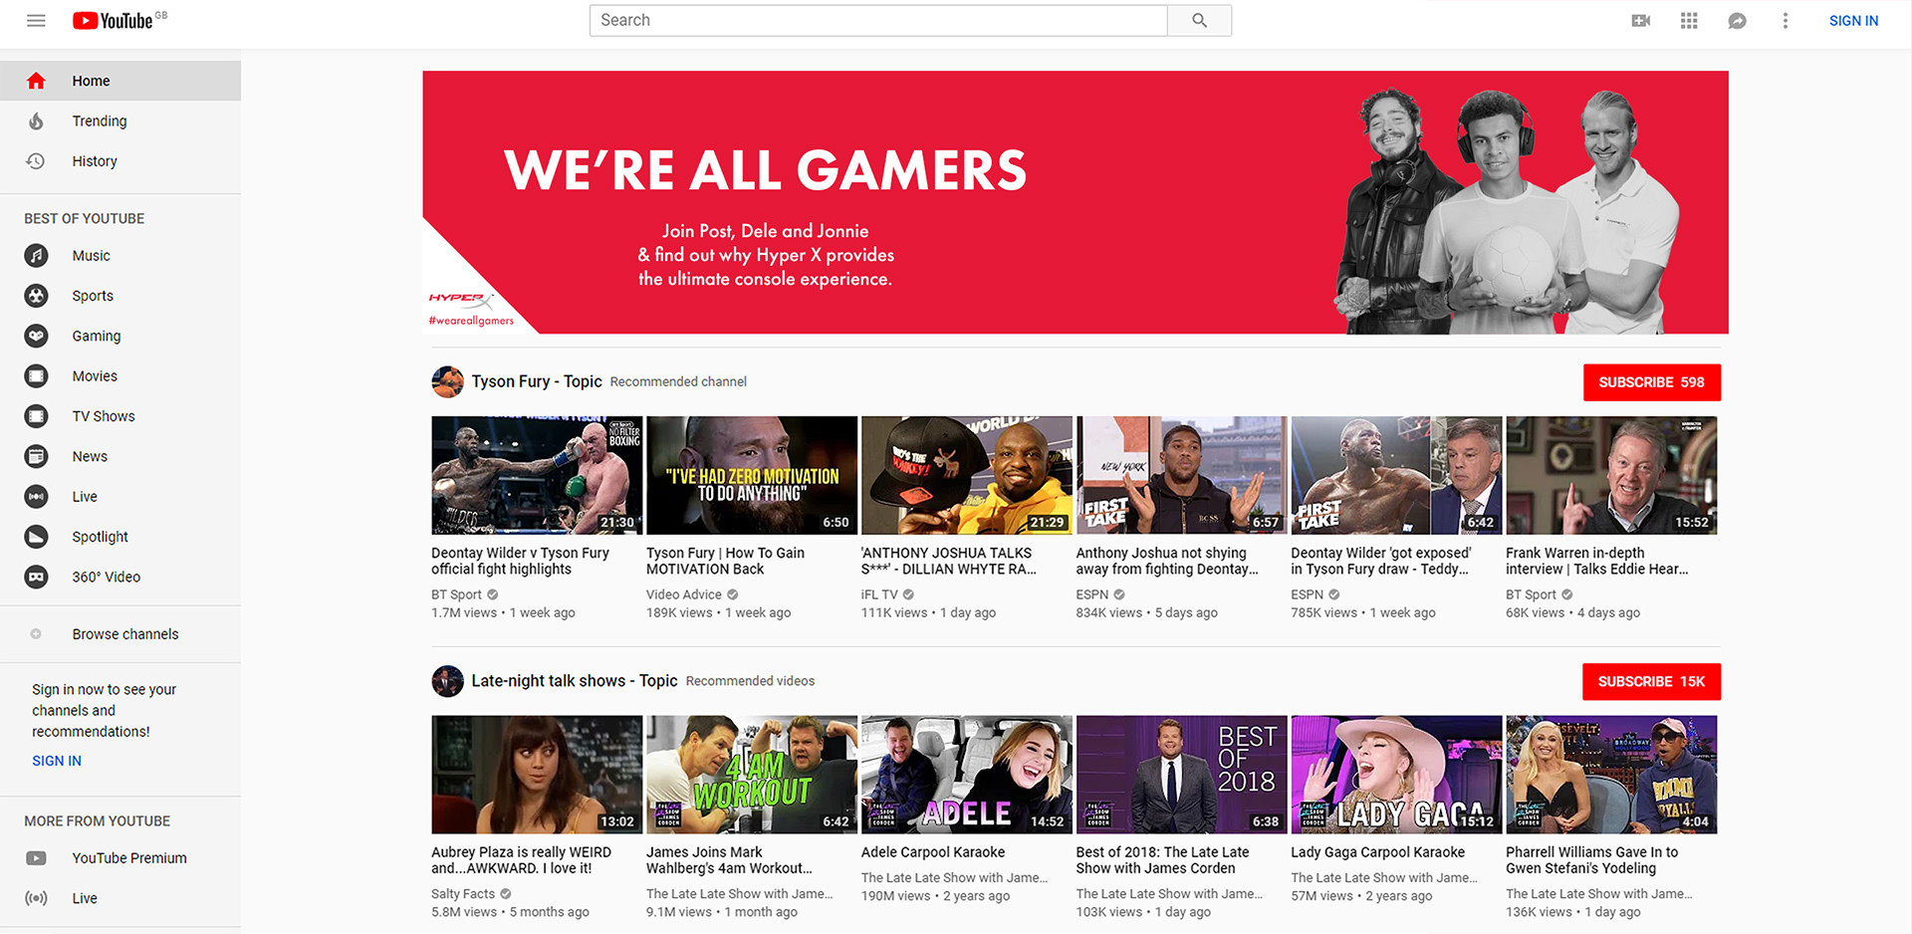Click the search magnifier button

tap(1199, 20)
